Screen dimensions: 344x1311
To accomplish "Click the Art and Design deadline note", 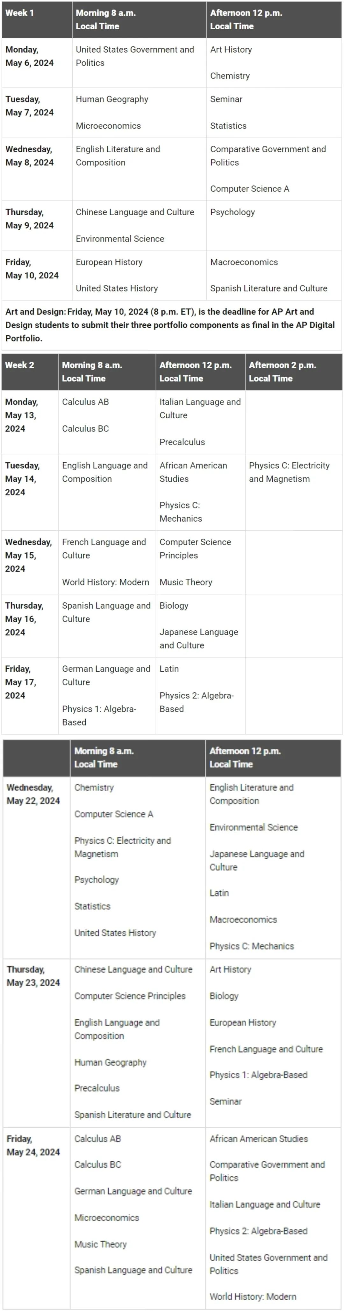I will click(x=171, y=325).
